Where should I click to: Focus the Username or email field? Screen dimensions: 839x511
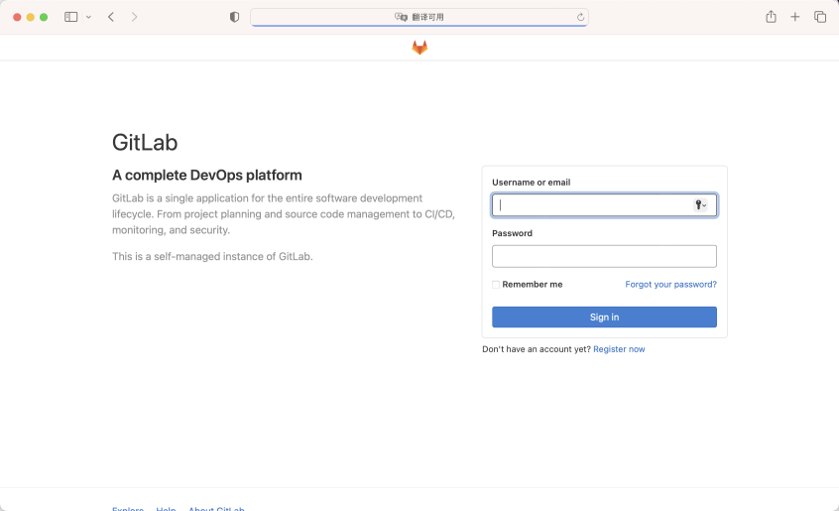click(604, 205)
